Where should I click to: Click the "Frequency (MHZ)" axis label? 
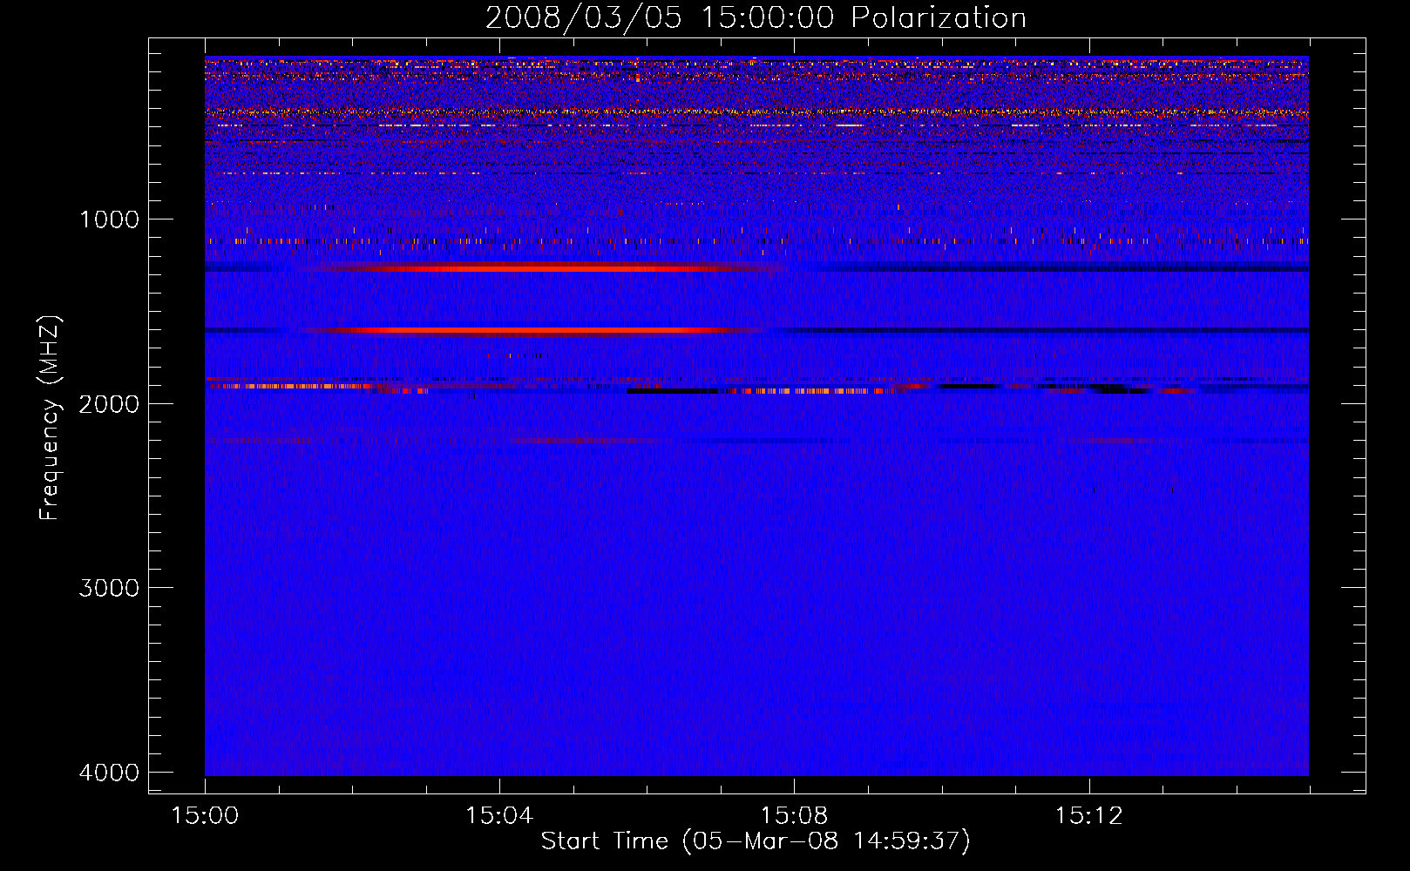tap(51, 418)
